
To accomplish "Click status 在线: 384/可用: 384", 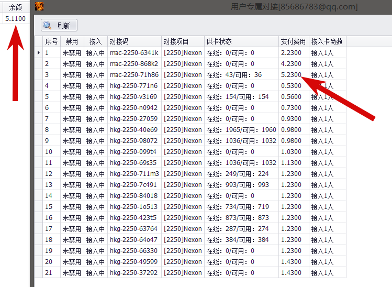I will click(x=241, y=240).
